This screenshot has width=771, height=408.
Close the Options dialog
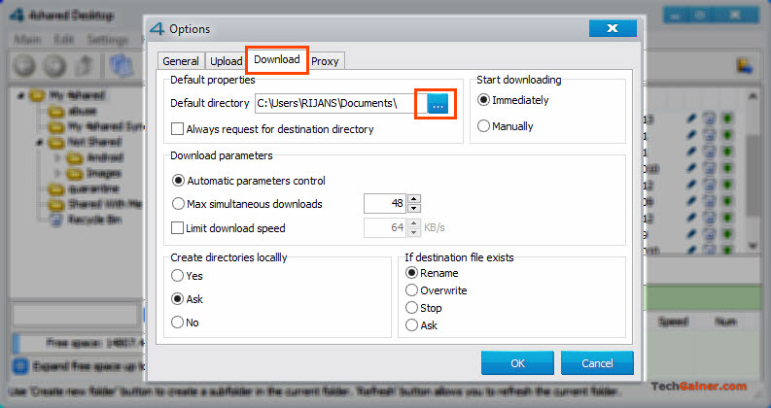(613, 28)
